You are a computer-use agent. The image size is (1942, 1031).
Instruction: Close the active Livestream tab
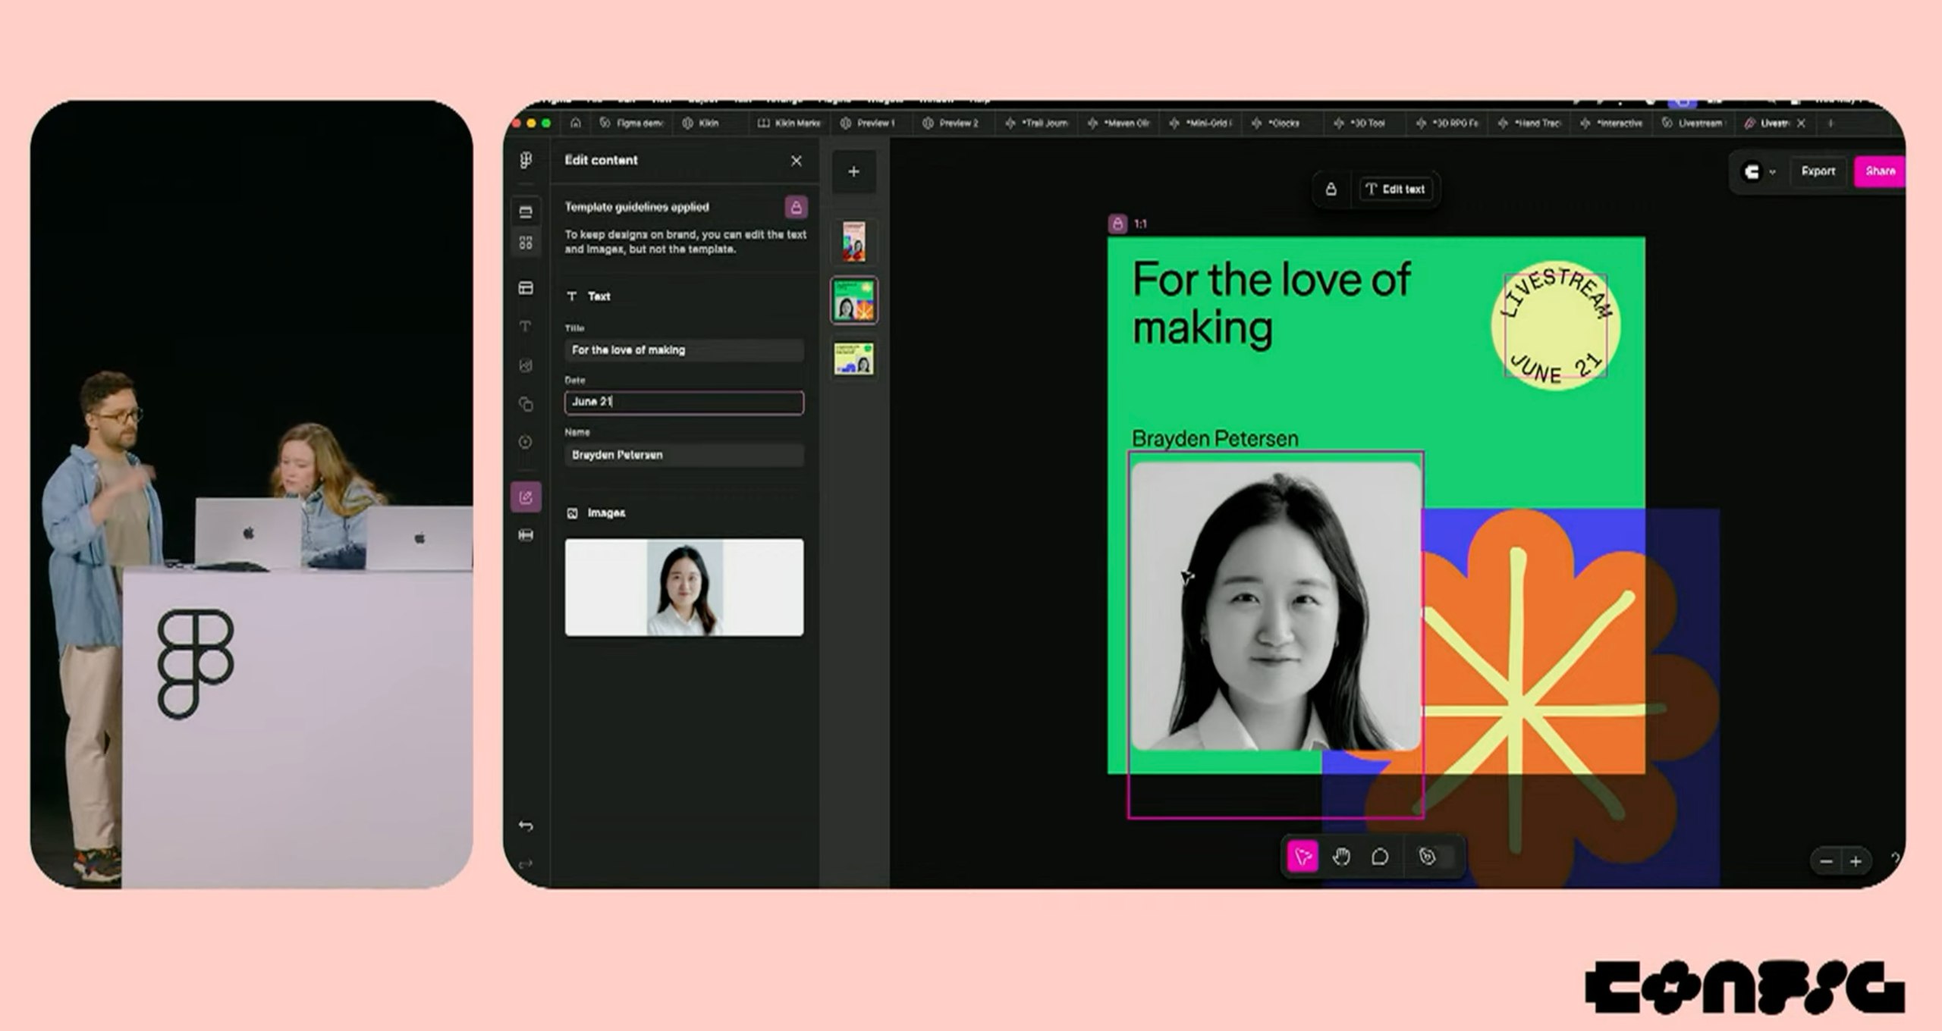click(x=1802, y=123)
